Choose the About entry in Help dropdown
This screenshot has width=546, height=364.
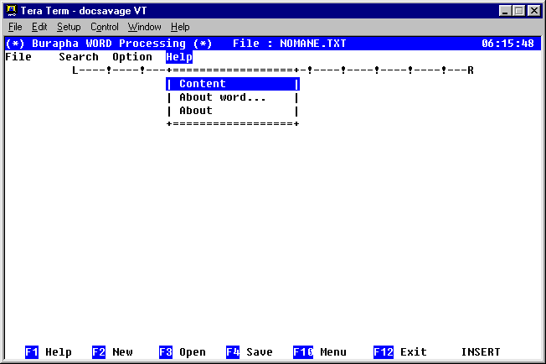pos(233,111)
